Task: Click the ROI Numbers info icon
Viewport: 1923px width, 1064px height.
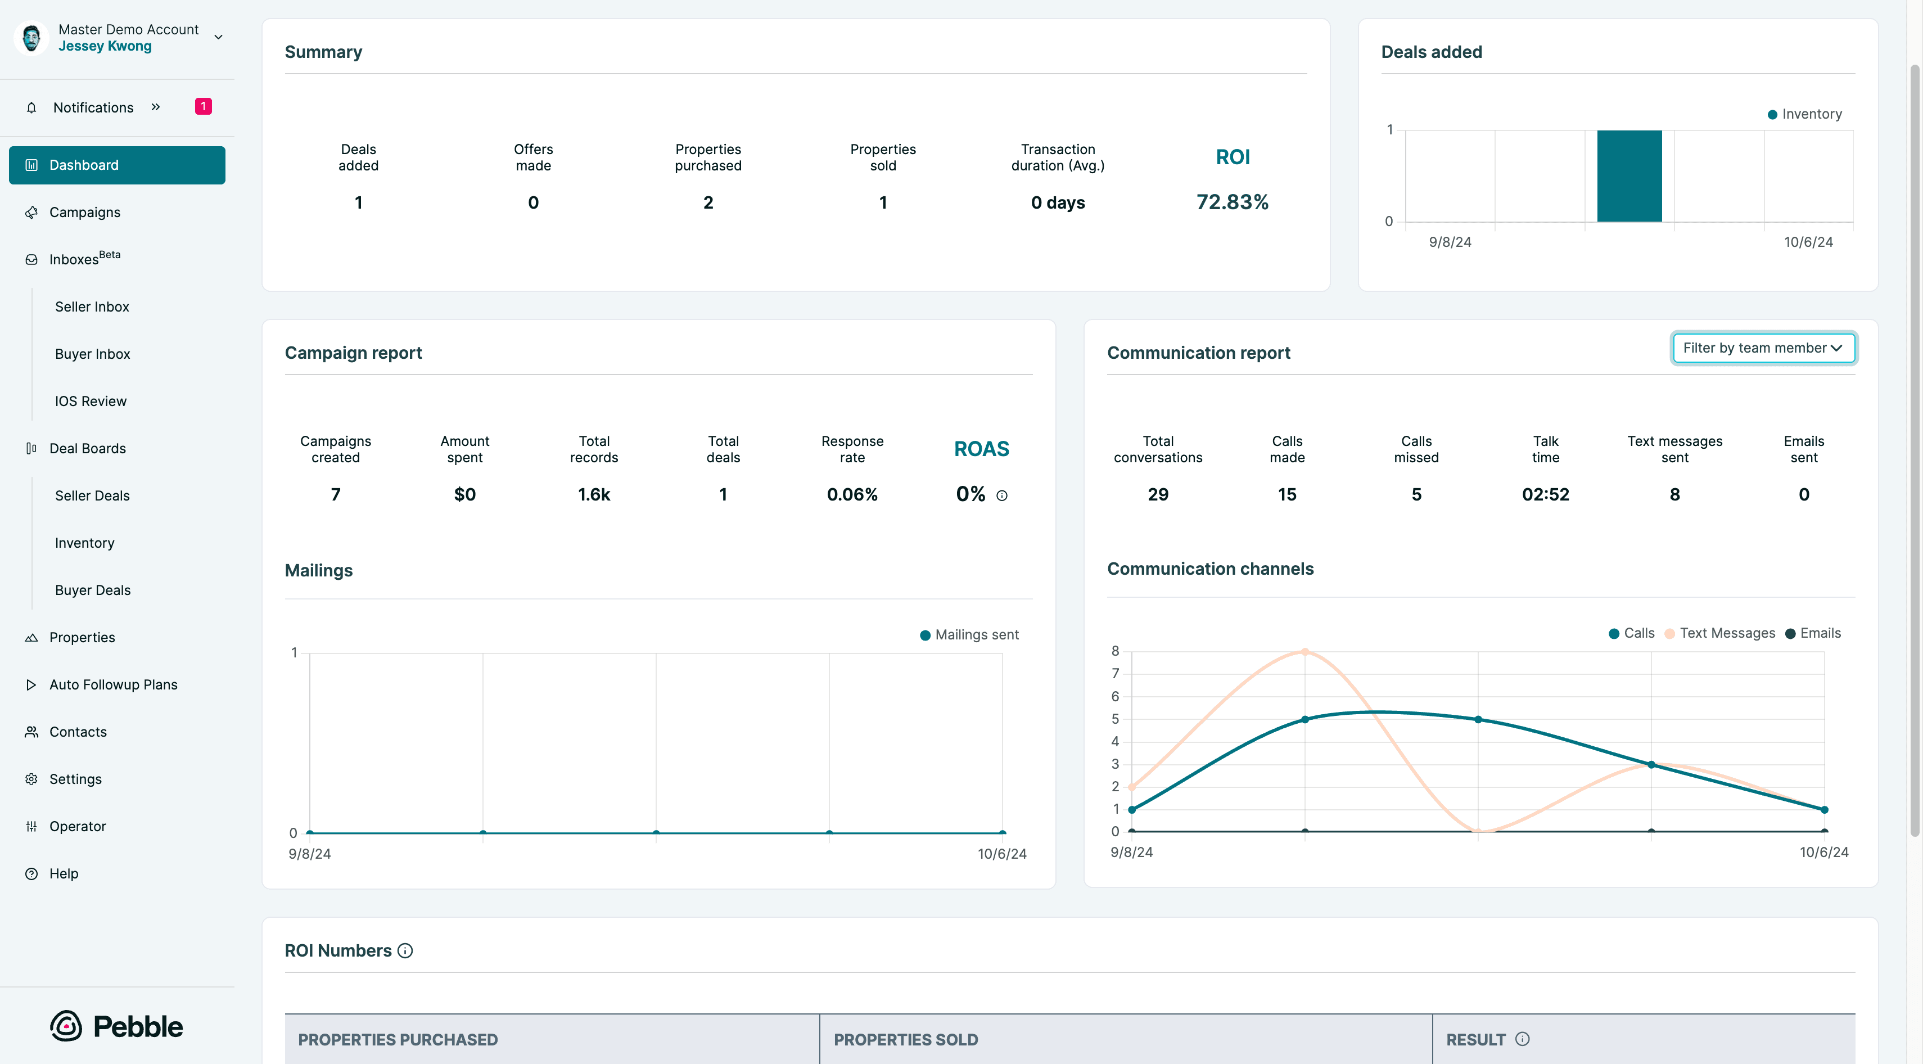Action: [x=405, y=950]
